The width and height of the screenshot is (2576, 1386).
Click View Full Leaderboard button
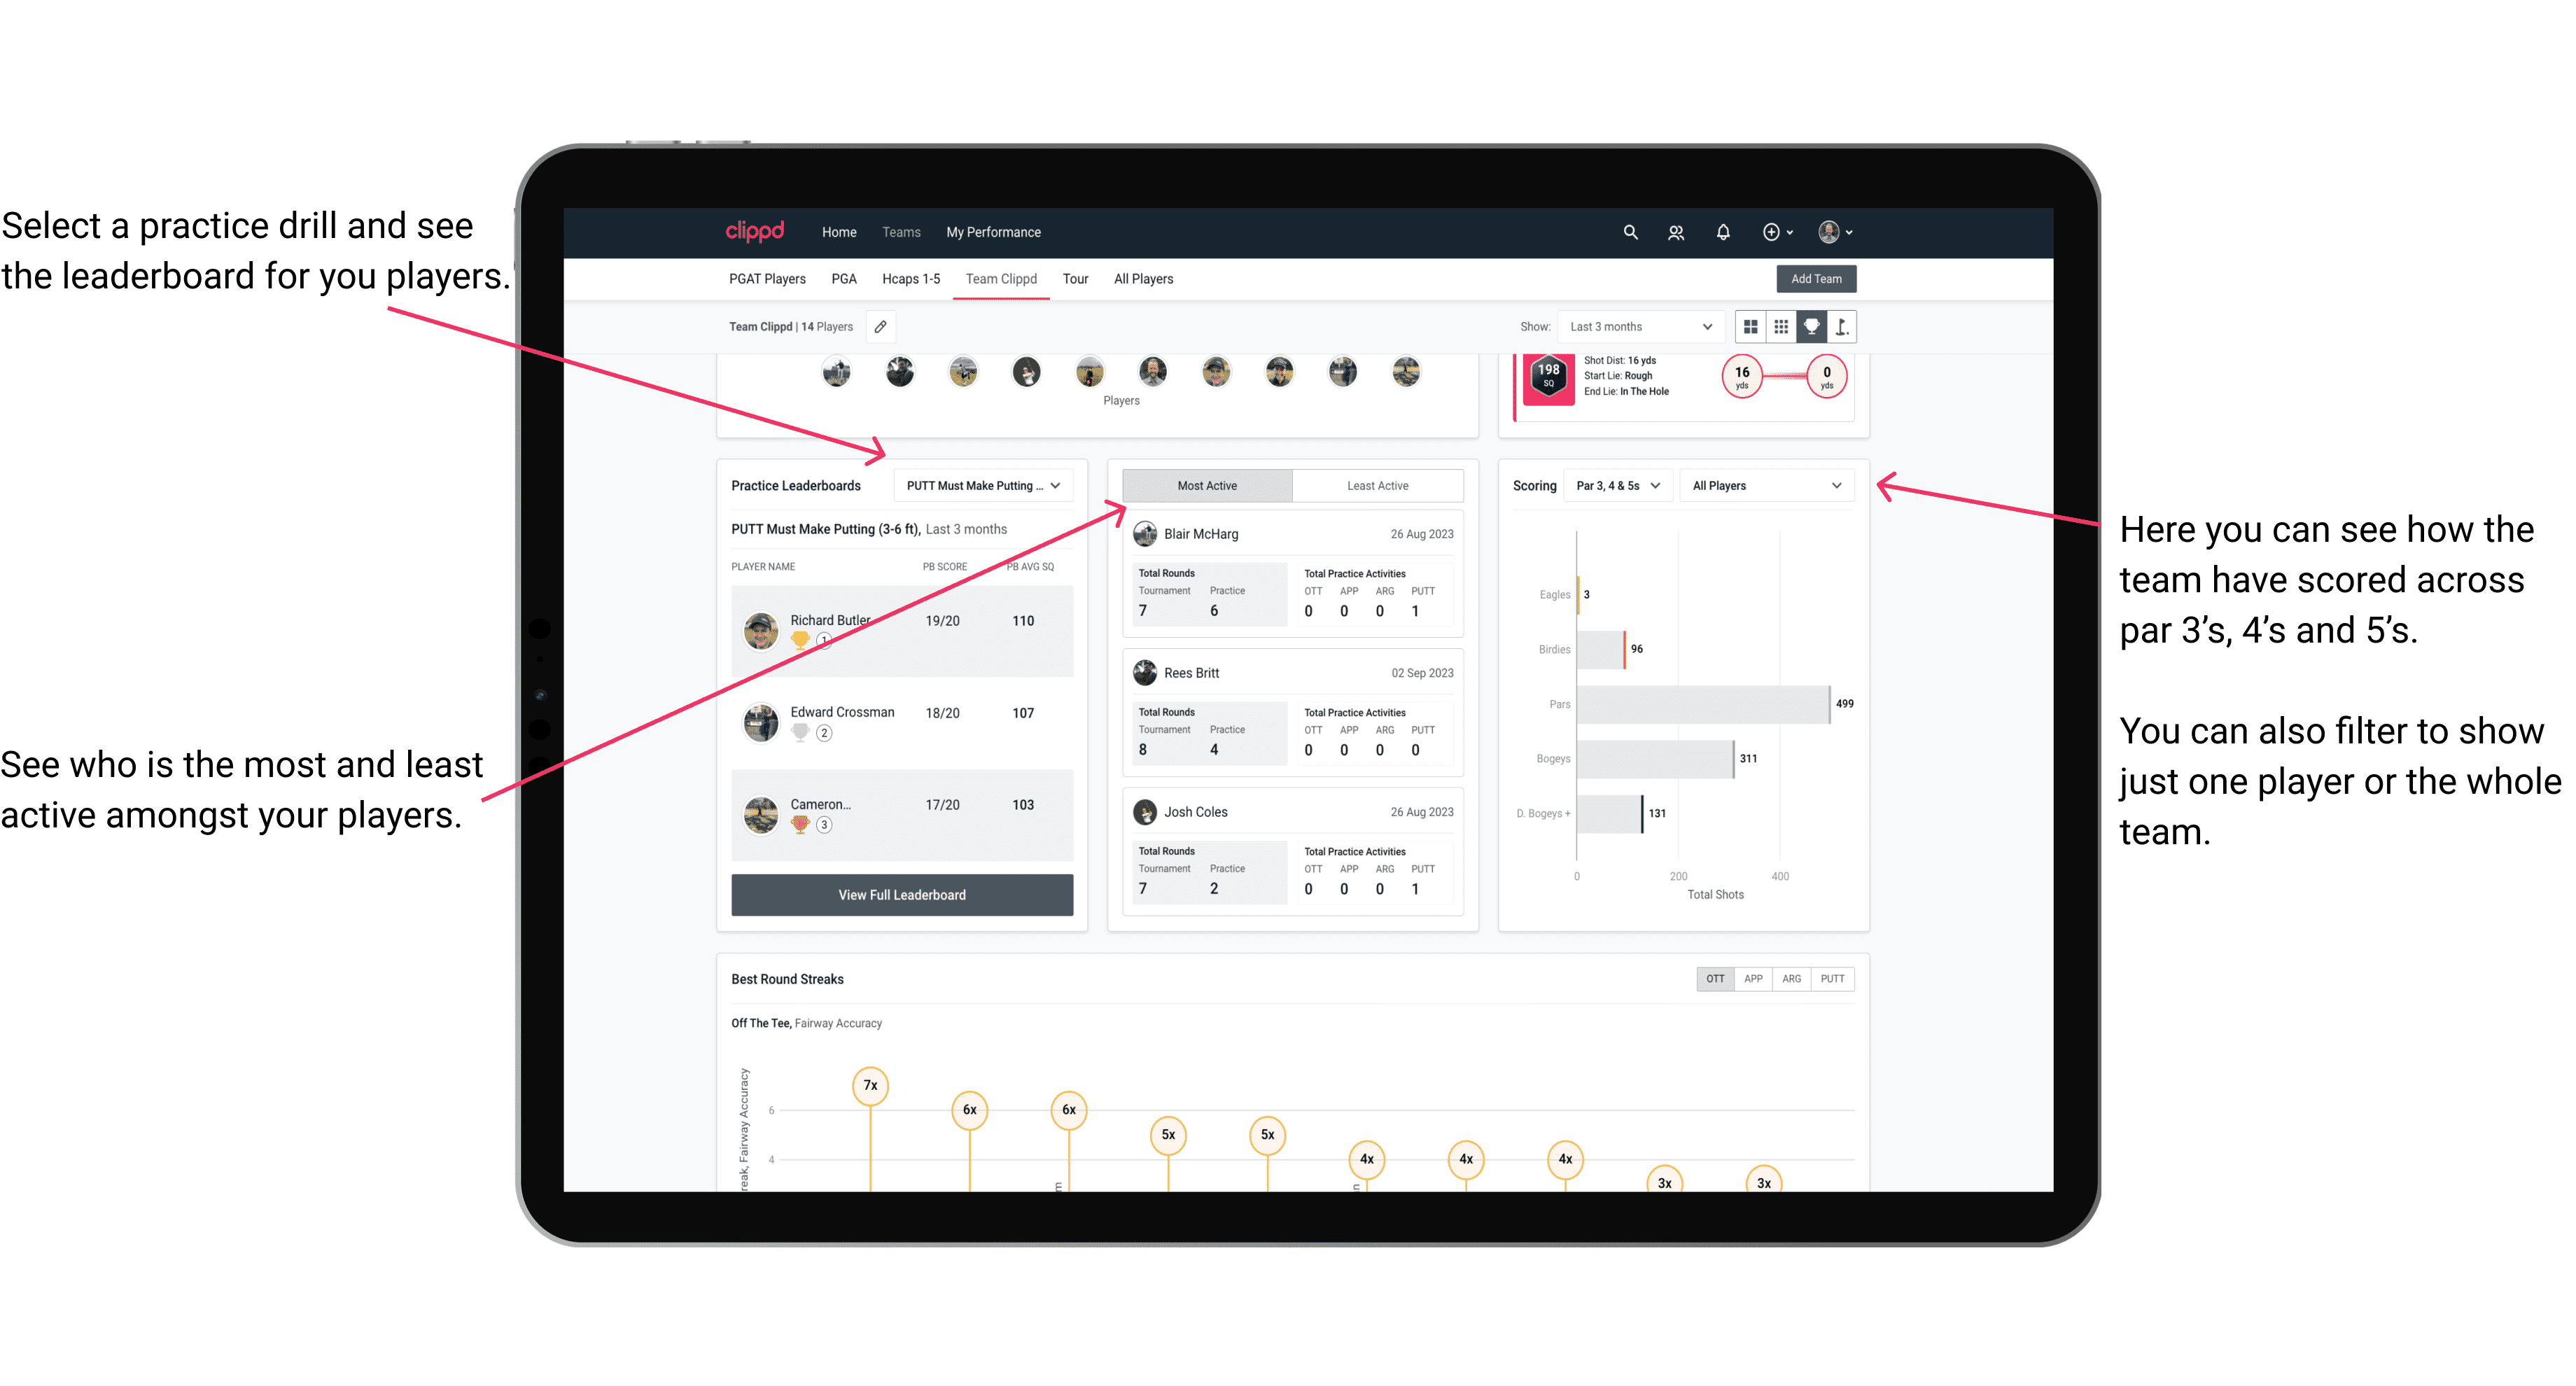pyautogui.click(x=901, y=895)
